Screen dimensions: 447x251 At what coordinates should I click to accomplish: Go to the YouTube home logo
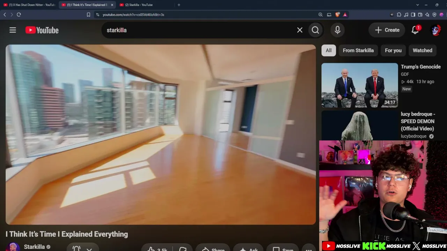point(42,30)
